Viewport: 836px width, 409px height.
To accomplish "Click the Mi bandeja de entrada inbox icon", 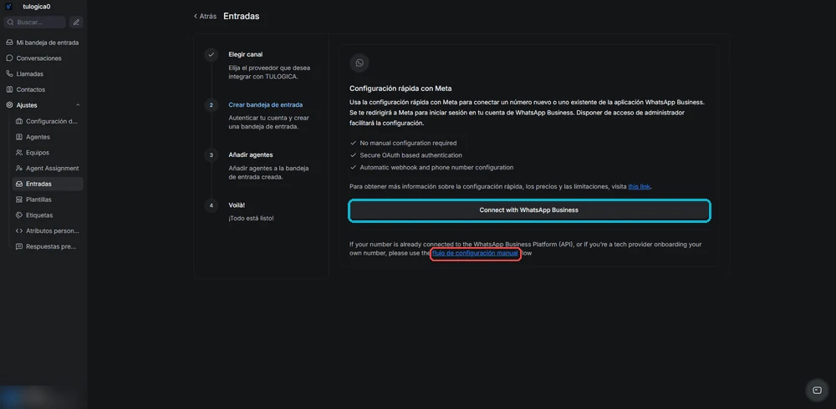I will [x=9, y=43].
